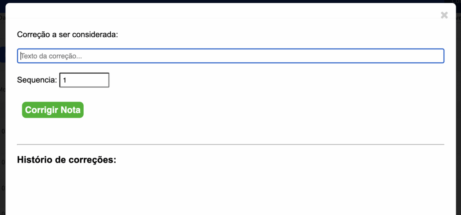Click the 'Sequencia:' label text
461x215 pixels.
(37, 80)
